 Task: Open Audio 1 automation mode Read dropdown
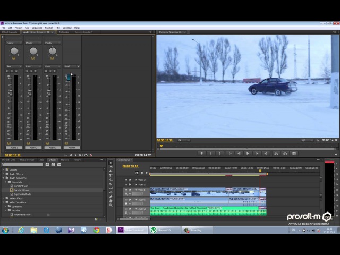pyautogui.click(x=14, y=66)
